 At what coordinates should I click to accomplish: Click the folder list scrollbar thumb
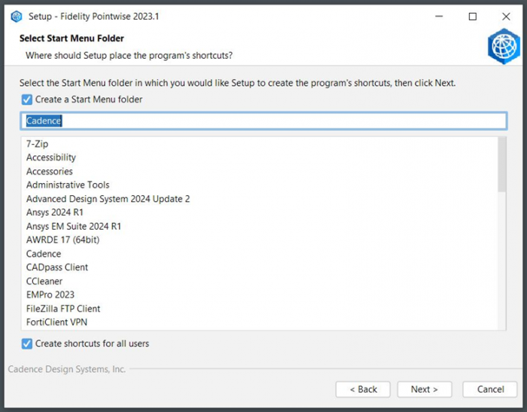[x=502, y=164]
